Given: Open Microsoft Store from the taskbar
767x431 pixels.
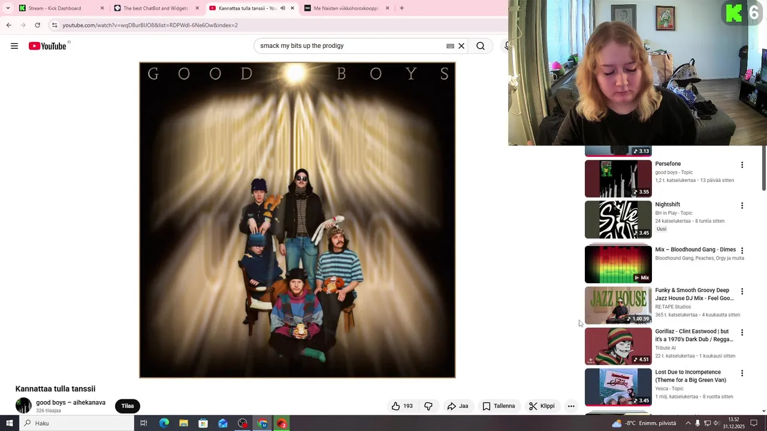Looking at the screenshot, I should click(x=203, y=423).
